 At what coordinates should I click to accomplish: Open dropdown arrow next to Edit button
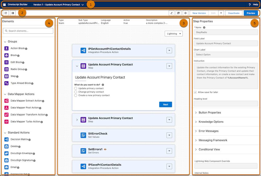click(x=221, y=13)
